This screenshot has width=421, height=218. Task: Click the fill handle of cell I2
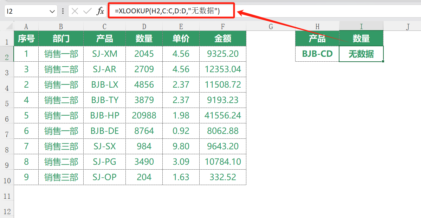pyautogui.click(x=383, y=61)
